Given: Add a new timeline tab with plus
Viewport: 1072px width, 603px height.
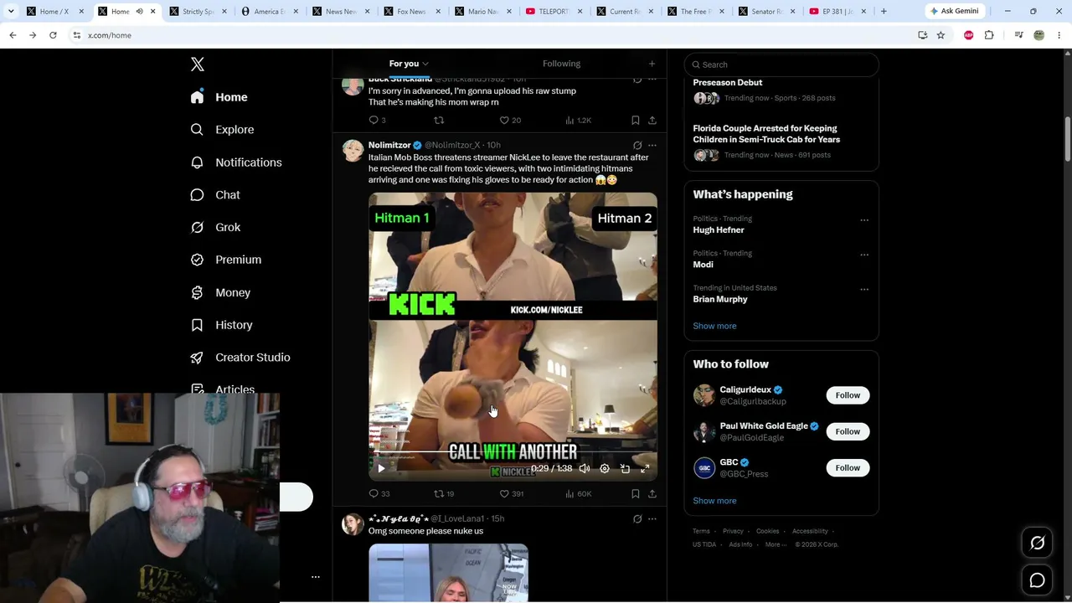Looking at the screenshot, I should pyautogui.click(x=652, y=64).
